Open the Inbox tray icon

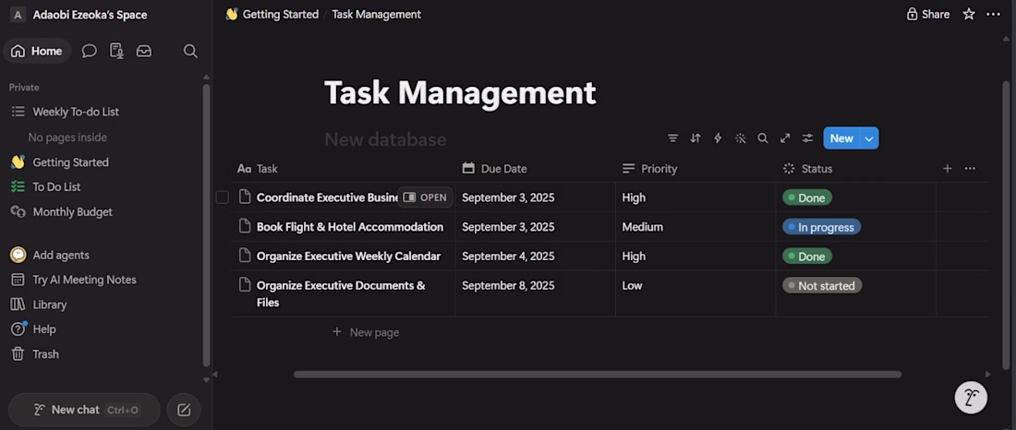pos(144,51)
